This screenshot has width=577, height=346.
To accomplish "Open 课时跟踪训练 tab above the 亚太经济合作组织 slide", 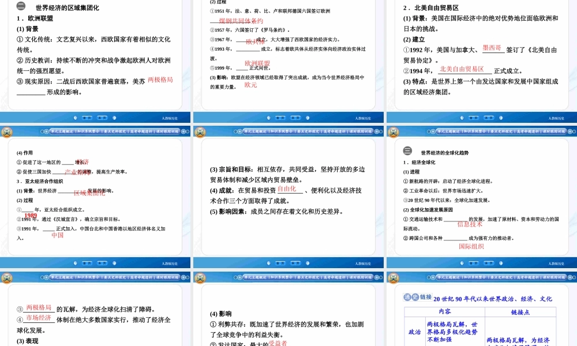I will tap(167, 131).
